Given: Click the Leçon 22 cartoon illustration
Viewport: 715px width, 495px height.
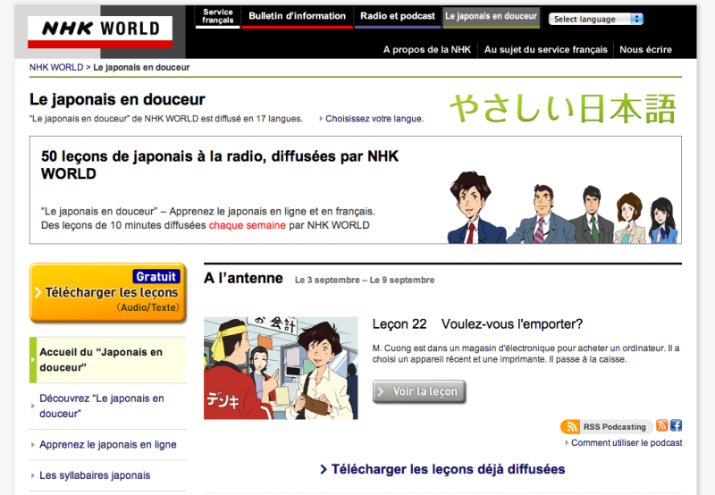Looking at the screenshot, I should point(281,367).
